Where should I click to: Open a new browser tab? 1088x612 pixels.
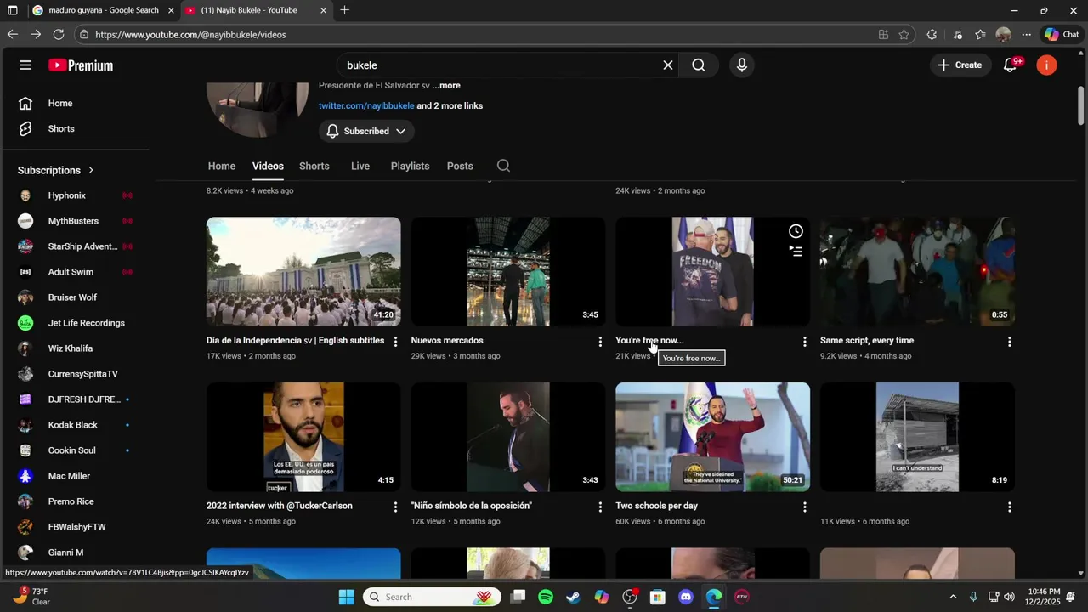point(344,10)
